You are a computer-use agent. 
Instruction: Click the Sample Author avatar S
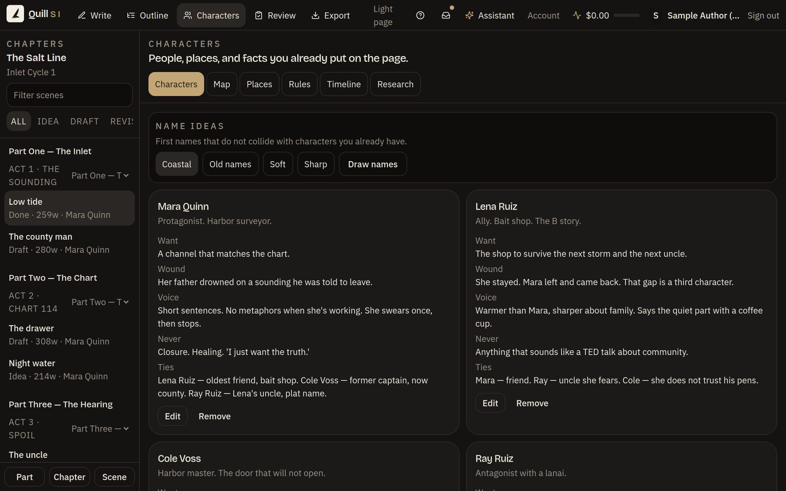pyautogui.click(x=656, y=15)
